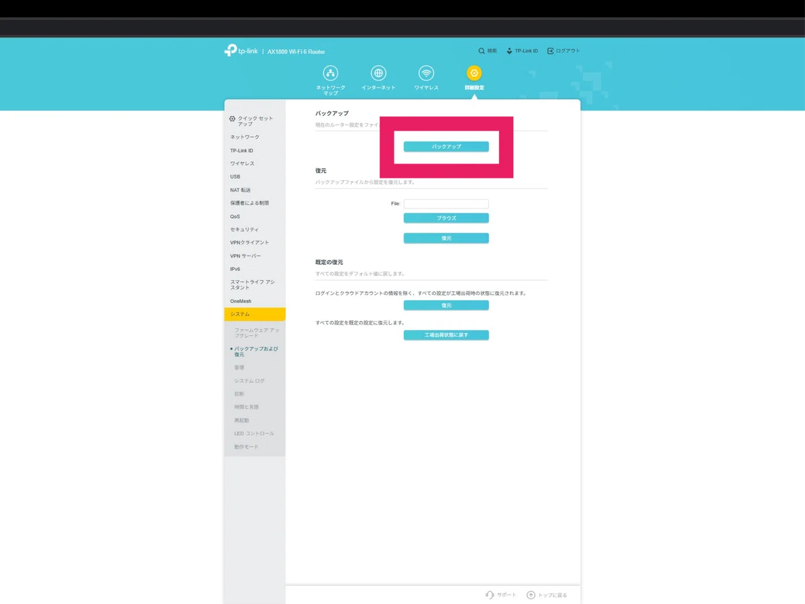The height and width of the screenshot is (604, 805).
Task: Open TP-Link ID in the top bar
Action: [x=522, y=51]
